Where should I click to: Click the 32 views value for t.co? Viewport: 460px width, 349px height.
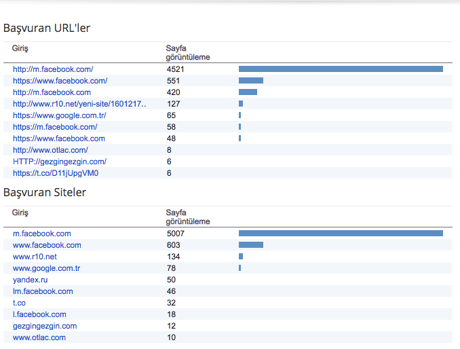tap(171, 303)
